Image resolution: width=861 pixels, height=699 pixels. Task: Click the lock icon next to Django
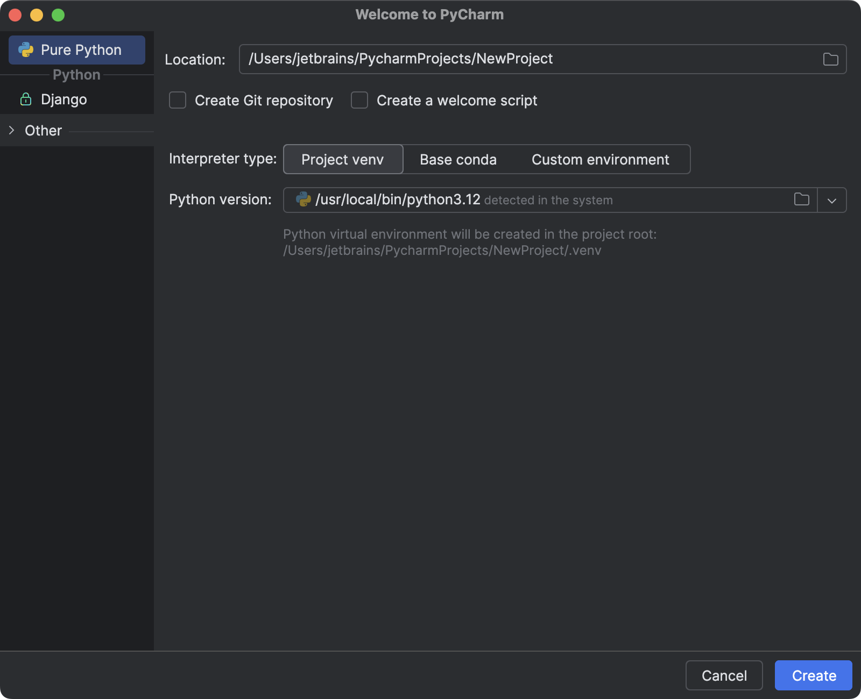[x=25, y=99]
